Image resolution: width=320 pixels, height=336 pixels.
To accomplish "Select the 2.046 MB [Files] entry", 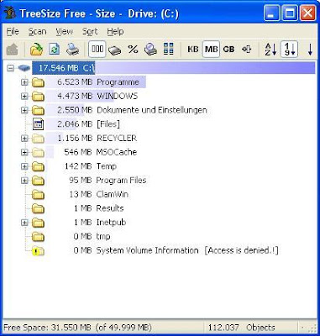I will [88, 124].
